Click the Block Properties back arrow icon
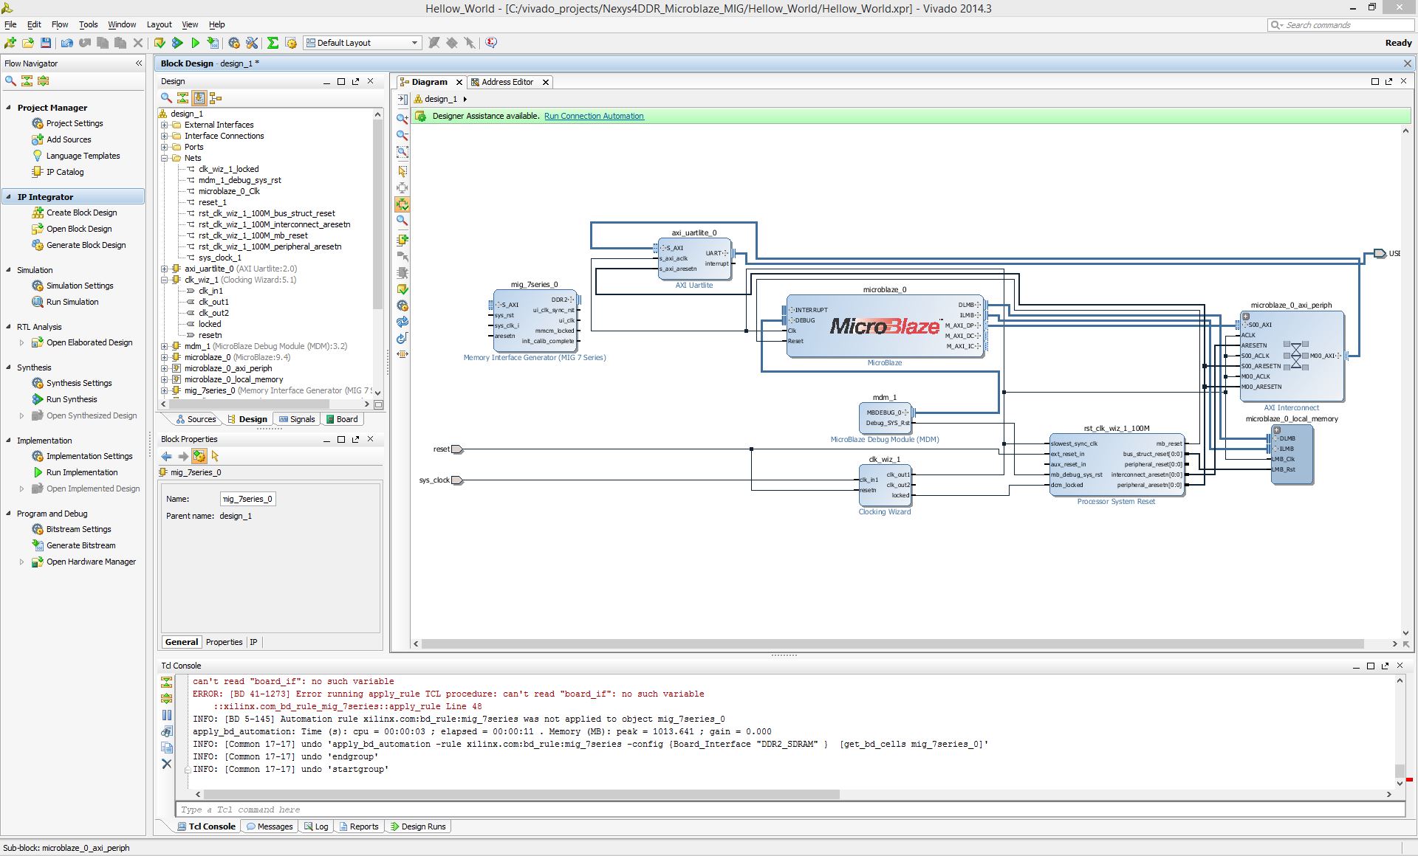 pos(167,456)
